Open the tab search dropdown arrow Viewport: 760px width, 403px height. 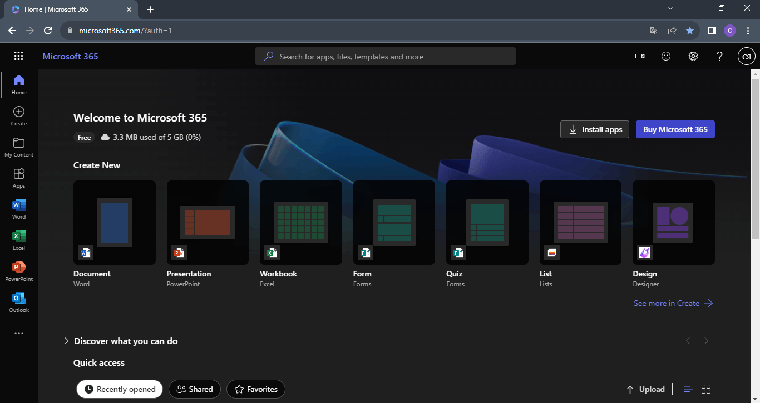point(670,8)
